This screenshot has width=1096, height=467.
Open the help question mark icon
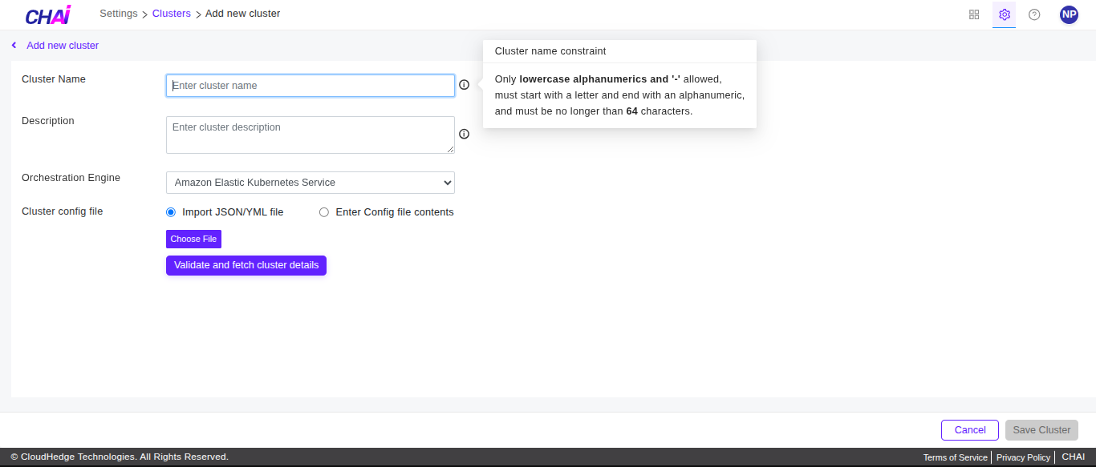[x=1034, y=14]
